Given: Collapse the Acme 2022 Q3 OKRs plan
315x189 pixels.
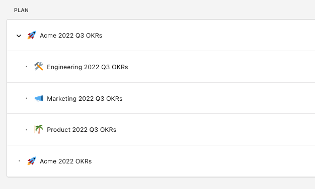Looking at the screenshot, I should pos(19,36).
